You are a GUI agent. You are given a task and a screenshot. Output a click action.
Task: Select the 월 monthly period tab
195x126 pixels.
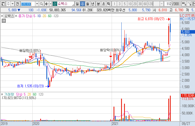(88, 4)
